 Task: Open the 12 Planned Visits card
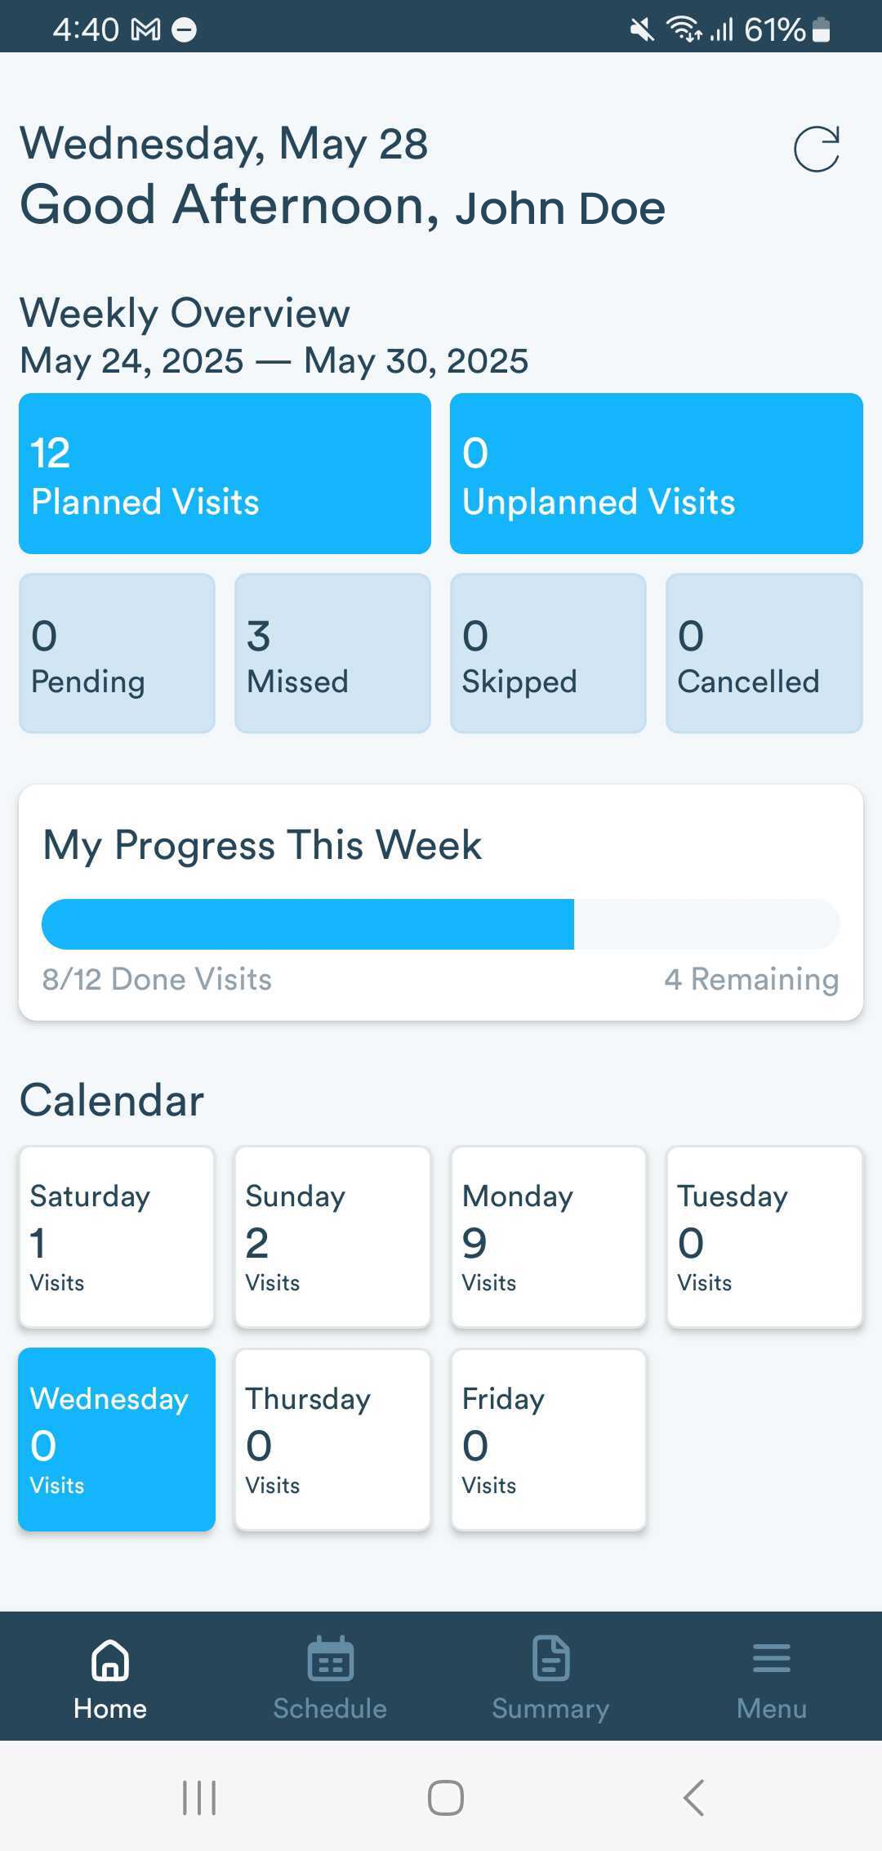[225, 474]
